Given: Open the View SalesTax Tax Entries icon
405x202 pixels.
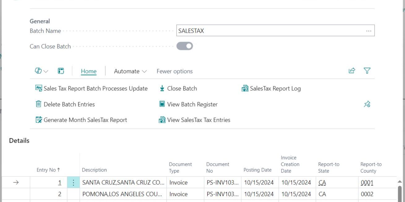Looking at the screenshot, I should 162,120.
